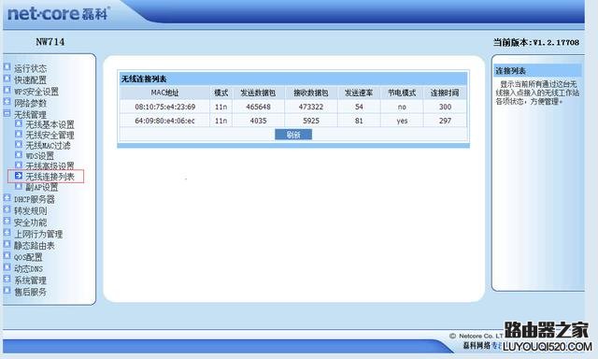Viewport: 598px width, 359px height.
Task: Click the NW714 model label
Action: point(50,41)
